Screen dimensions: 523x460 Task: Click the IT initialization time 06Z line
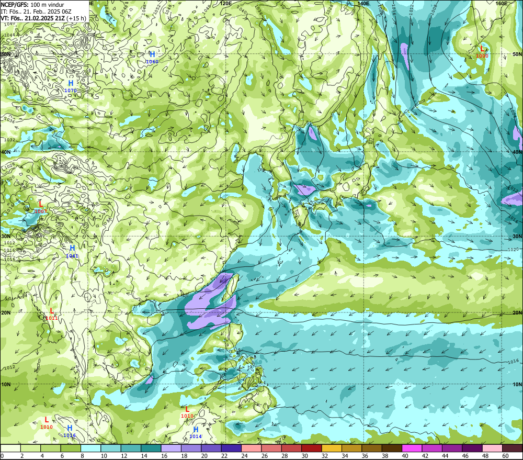36,12
